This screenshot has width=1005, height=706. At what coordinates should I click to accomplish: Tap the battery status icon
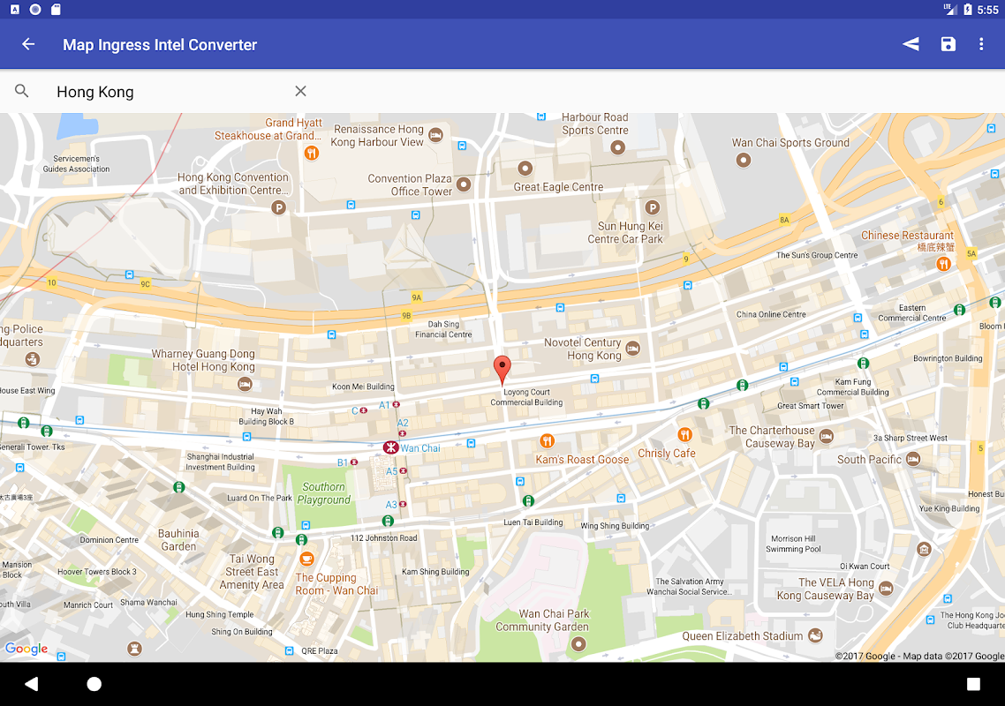[x=967, y=9]
